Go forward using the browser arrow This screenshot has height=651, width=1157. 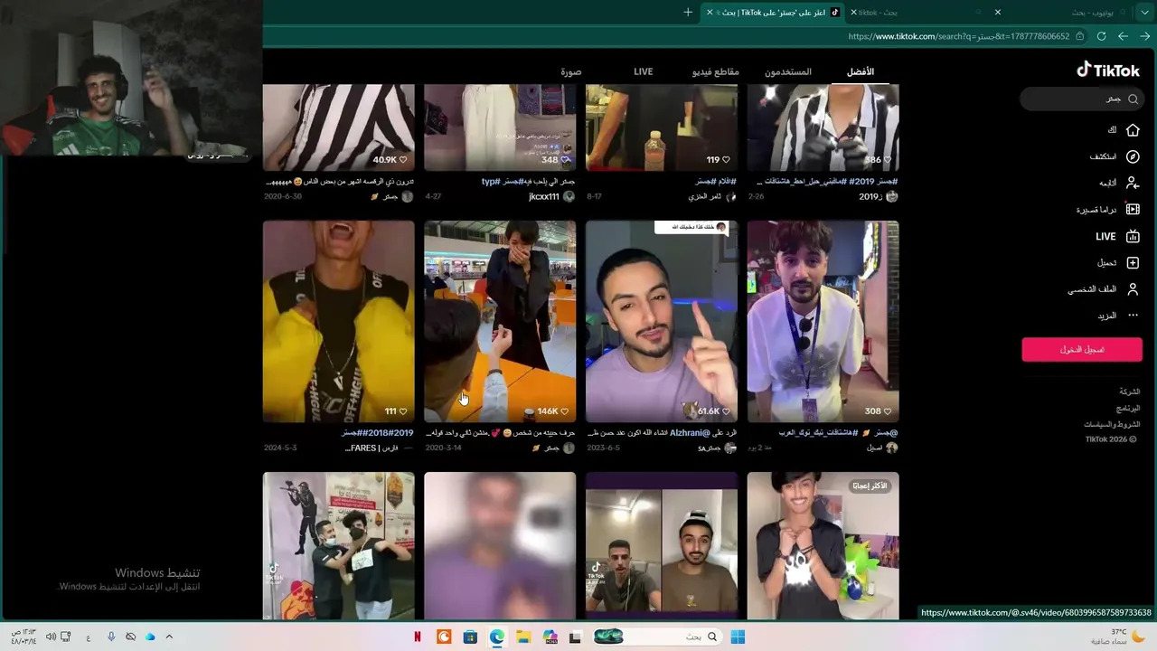[1123, 36]
